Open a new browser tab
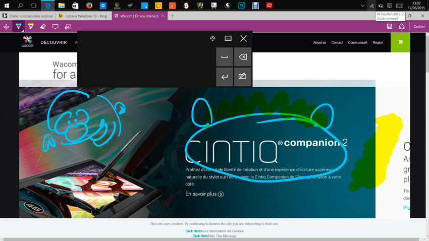This screenshot has height=241, width=429. [173, 16]
